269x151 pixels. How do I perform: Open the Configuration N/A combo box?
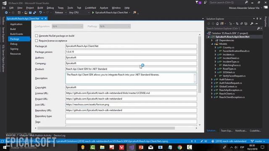click(67, 26)
